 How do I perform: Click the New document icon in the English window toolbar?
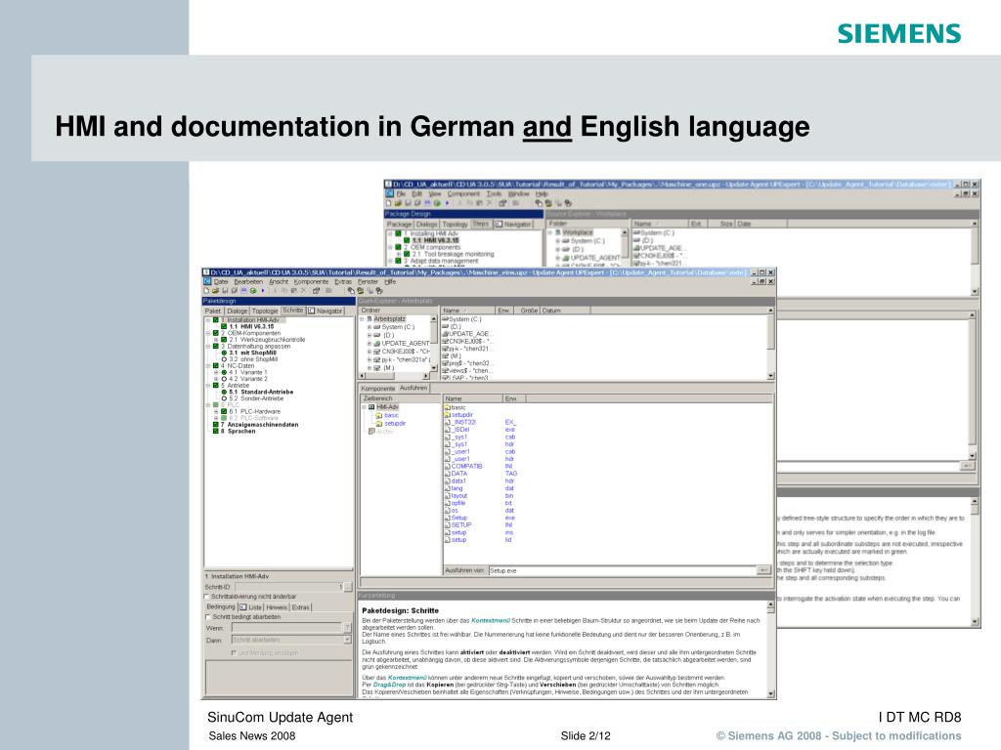[389, 203]
